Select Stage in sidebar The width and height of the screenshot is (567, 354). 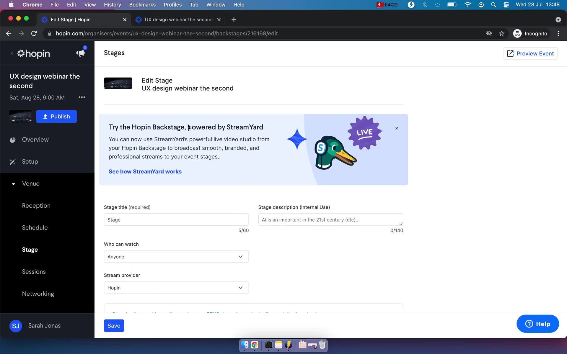(x=30, y=250)
